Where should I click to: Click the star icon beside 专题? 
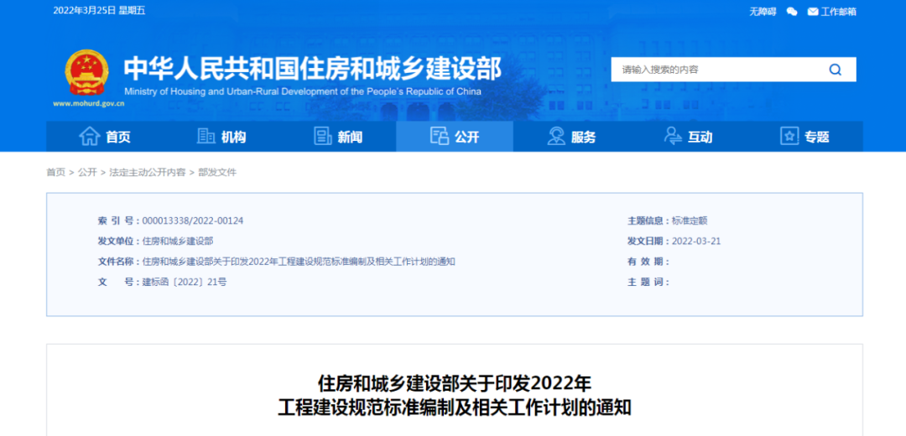pyautogui.click(x=789, y=137)
